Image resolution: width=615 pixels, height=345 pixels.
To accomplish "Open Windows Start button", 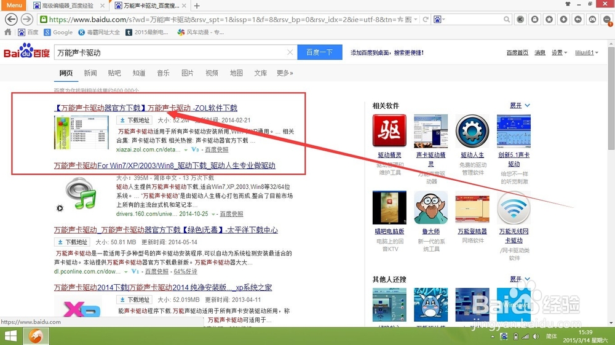I will [x=10, y=336].
